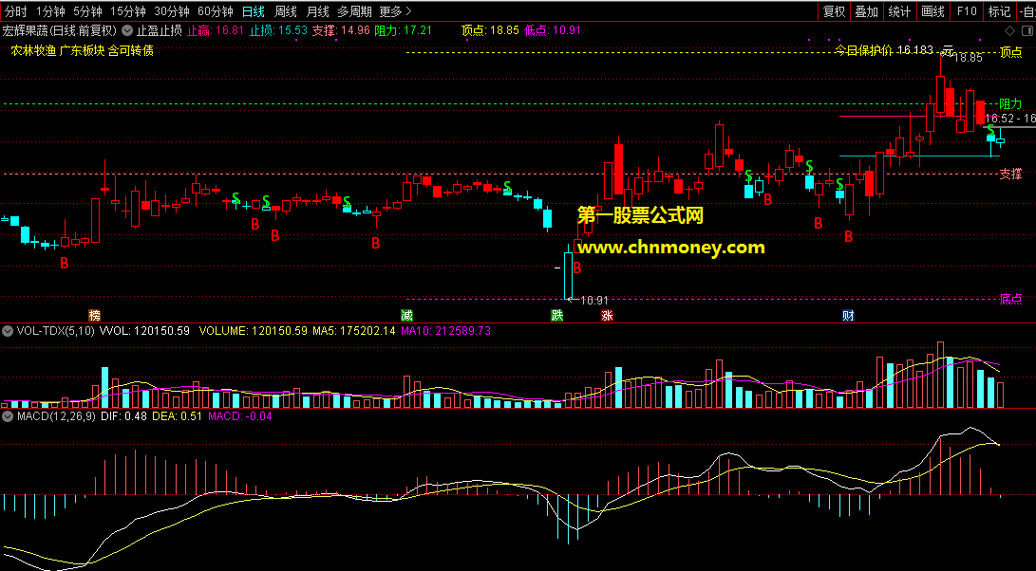The height and width of the screenshot is (571, 1036).
Task: Click the 统计 statistics button
Action: tap(898, 11)
